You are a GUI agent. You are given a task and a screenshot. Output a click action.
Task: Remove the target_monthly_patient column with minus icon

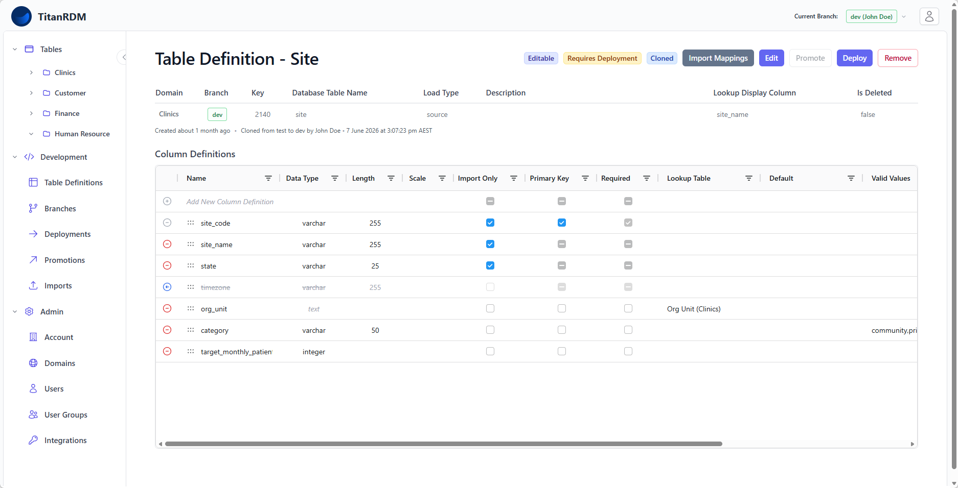tap(167, 351)
